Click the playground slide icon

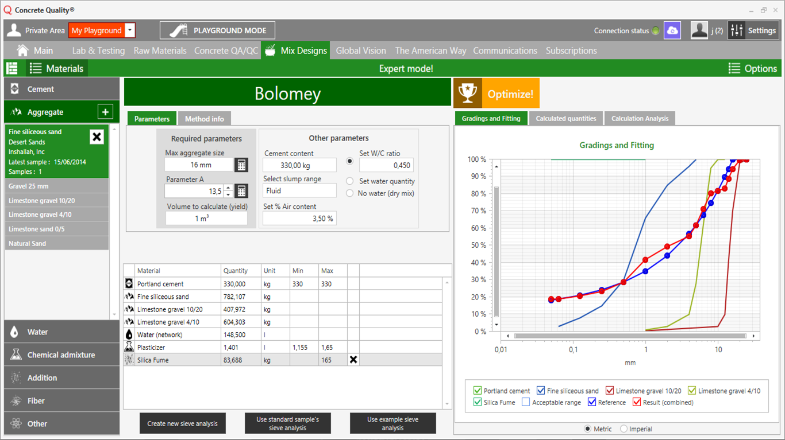(178, 30)
